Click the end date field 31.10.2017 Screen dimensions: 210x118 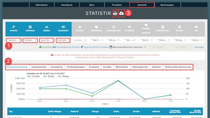pyautogui.click(x=181, y=47)
